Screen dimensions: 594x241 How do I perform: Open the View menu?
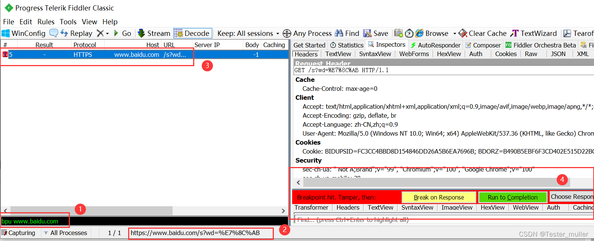point(89,22)
